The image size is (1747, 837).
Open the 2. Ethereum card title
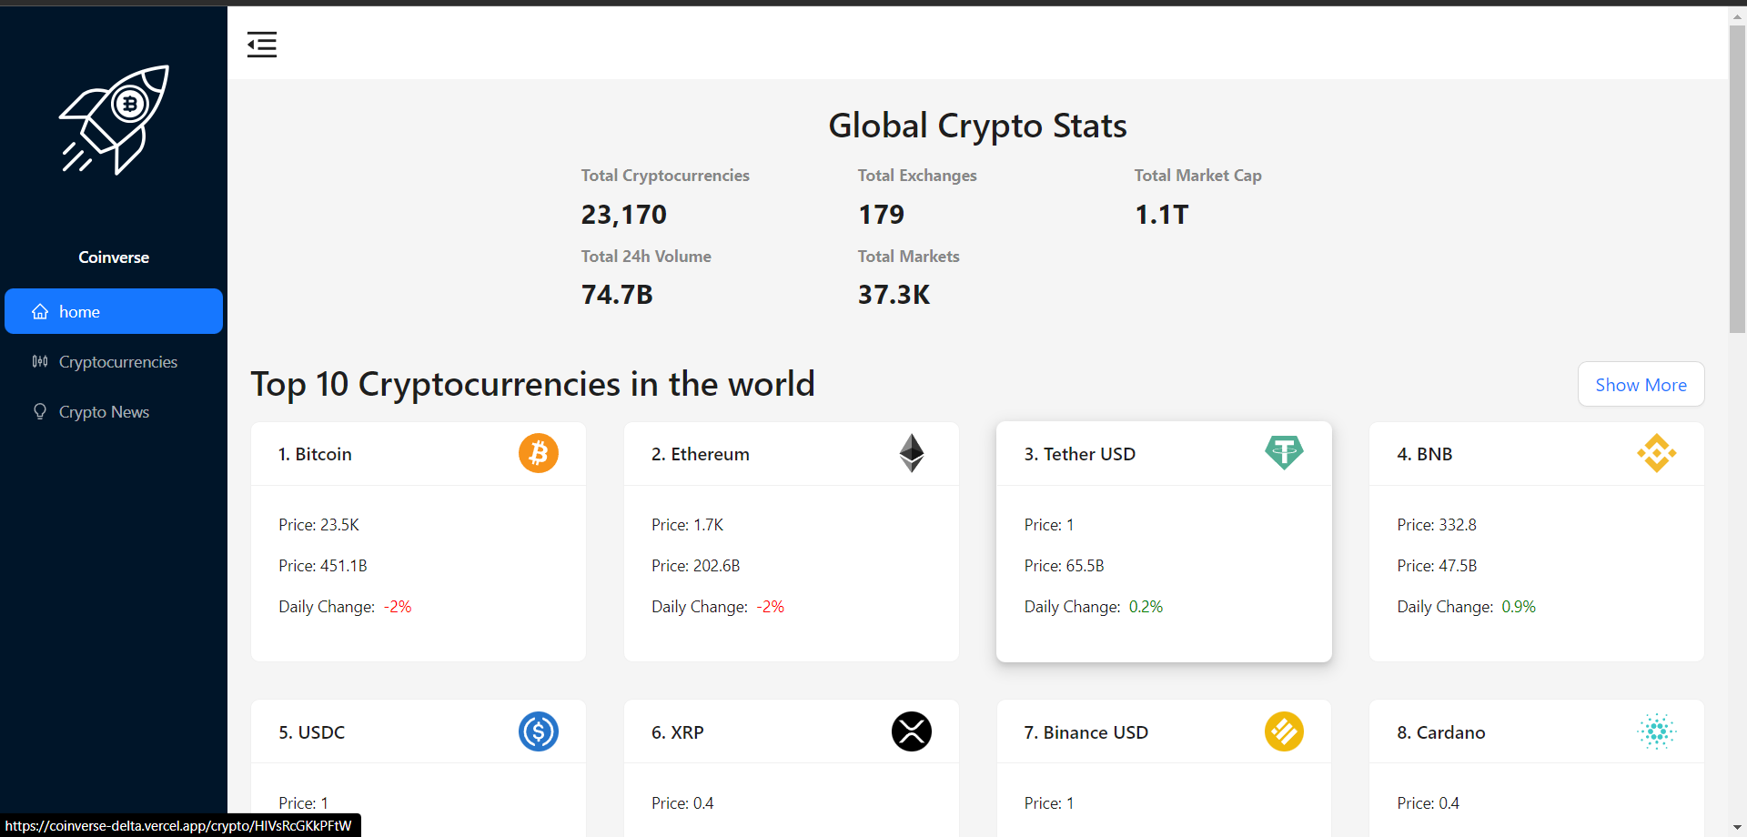pyautogui.click(x=701, y=454)
